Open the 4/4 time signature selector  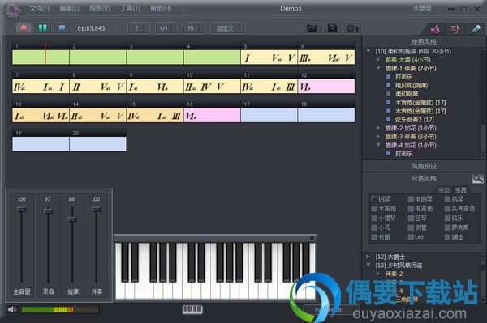pyautogui.click(x=166, y=28)
